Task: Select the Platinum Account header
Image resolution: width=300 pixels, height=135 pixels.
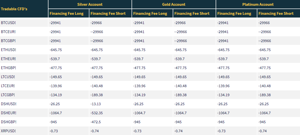Action: click(258, 5)
